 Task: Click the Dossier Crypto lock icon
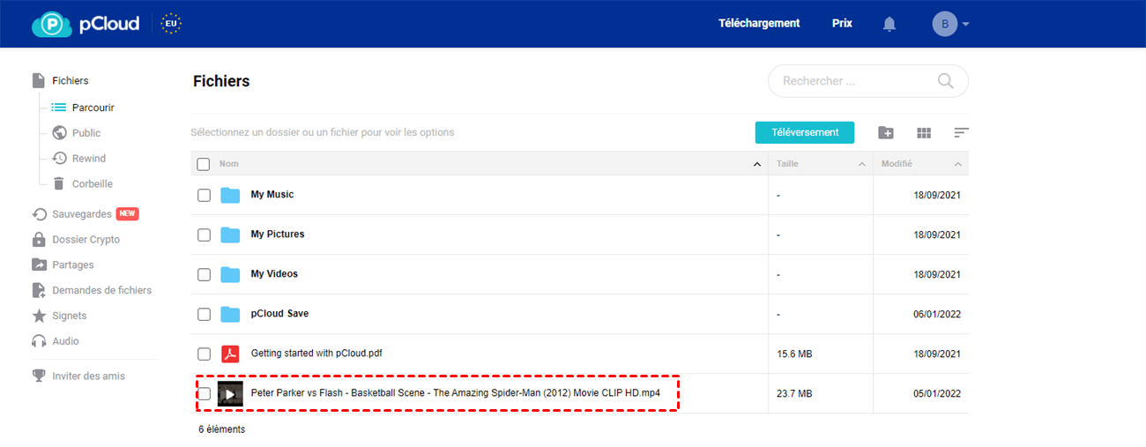pos(39,240)
